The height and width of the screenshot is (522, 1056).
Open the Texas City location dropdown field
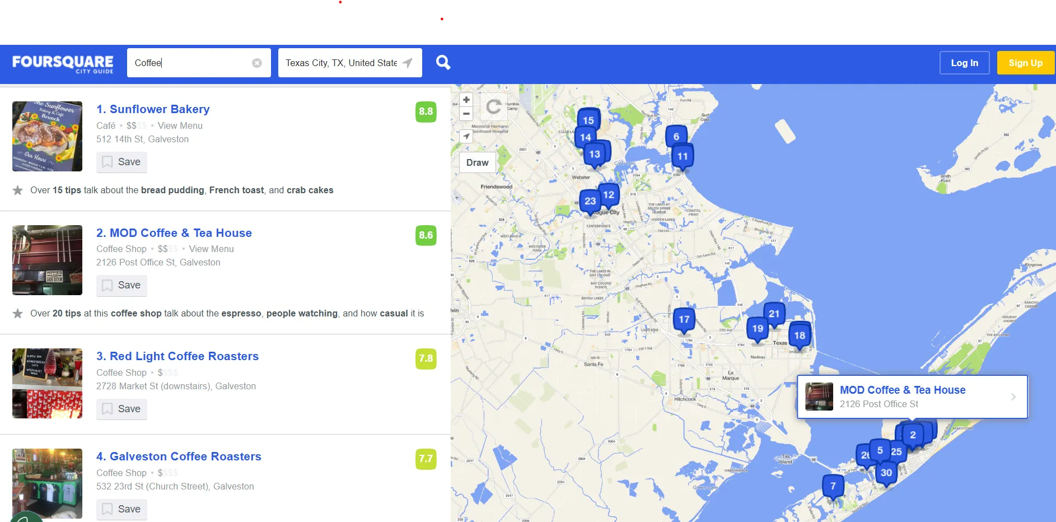click(x=342, y=63)
